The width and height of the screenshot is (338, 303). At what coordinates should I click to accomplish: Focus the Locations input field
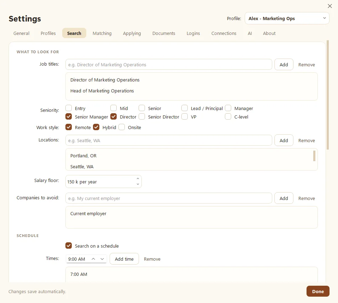pyautogui.click(x=169, y=140)
